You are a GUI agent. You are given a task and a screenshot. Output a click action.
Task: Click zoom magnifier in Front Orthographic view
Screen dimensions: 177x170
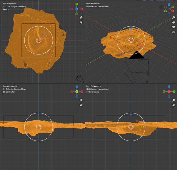click(x=81, y=100)
